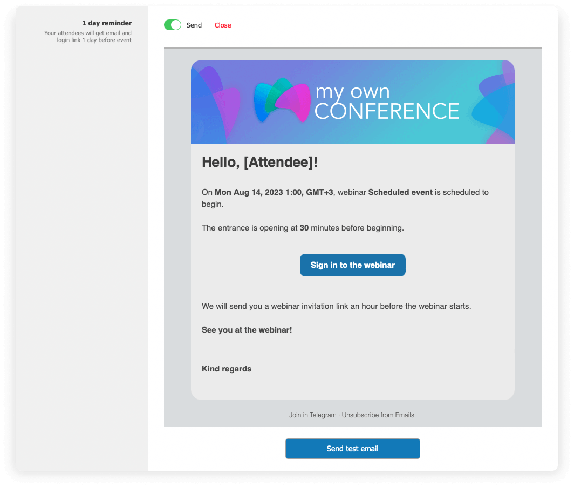Open 'Unsubscribe from Emails' link
574x487 pixels.
click(378, 415)
